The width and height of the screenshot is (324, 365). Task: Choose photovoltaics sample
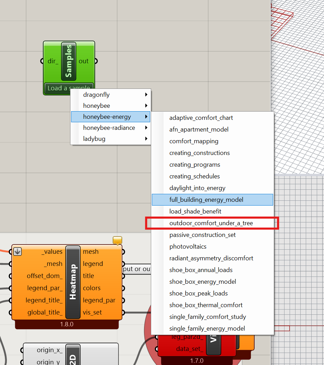pos(212,247)
